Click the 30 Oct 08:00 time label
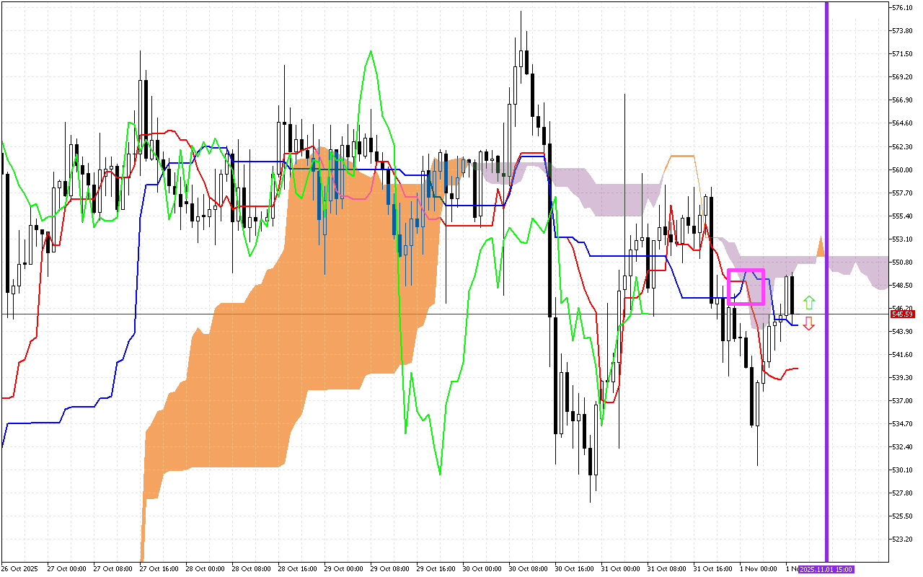 click(x=526, y=569)
